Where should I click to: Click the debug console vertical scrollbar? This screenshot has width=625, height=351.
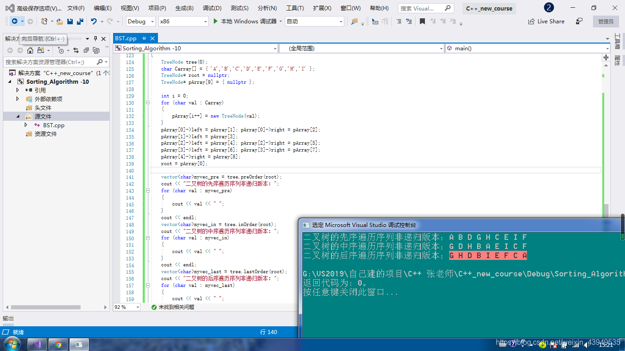[623, 227]
